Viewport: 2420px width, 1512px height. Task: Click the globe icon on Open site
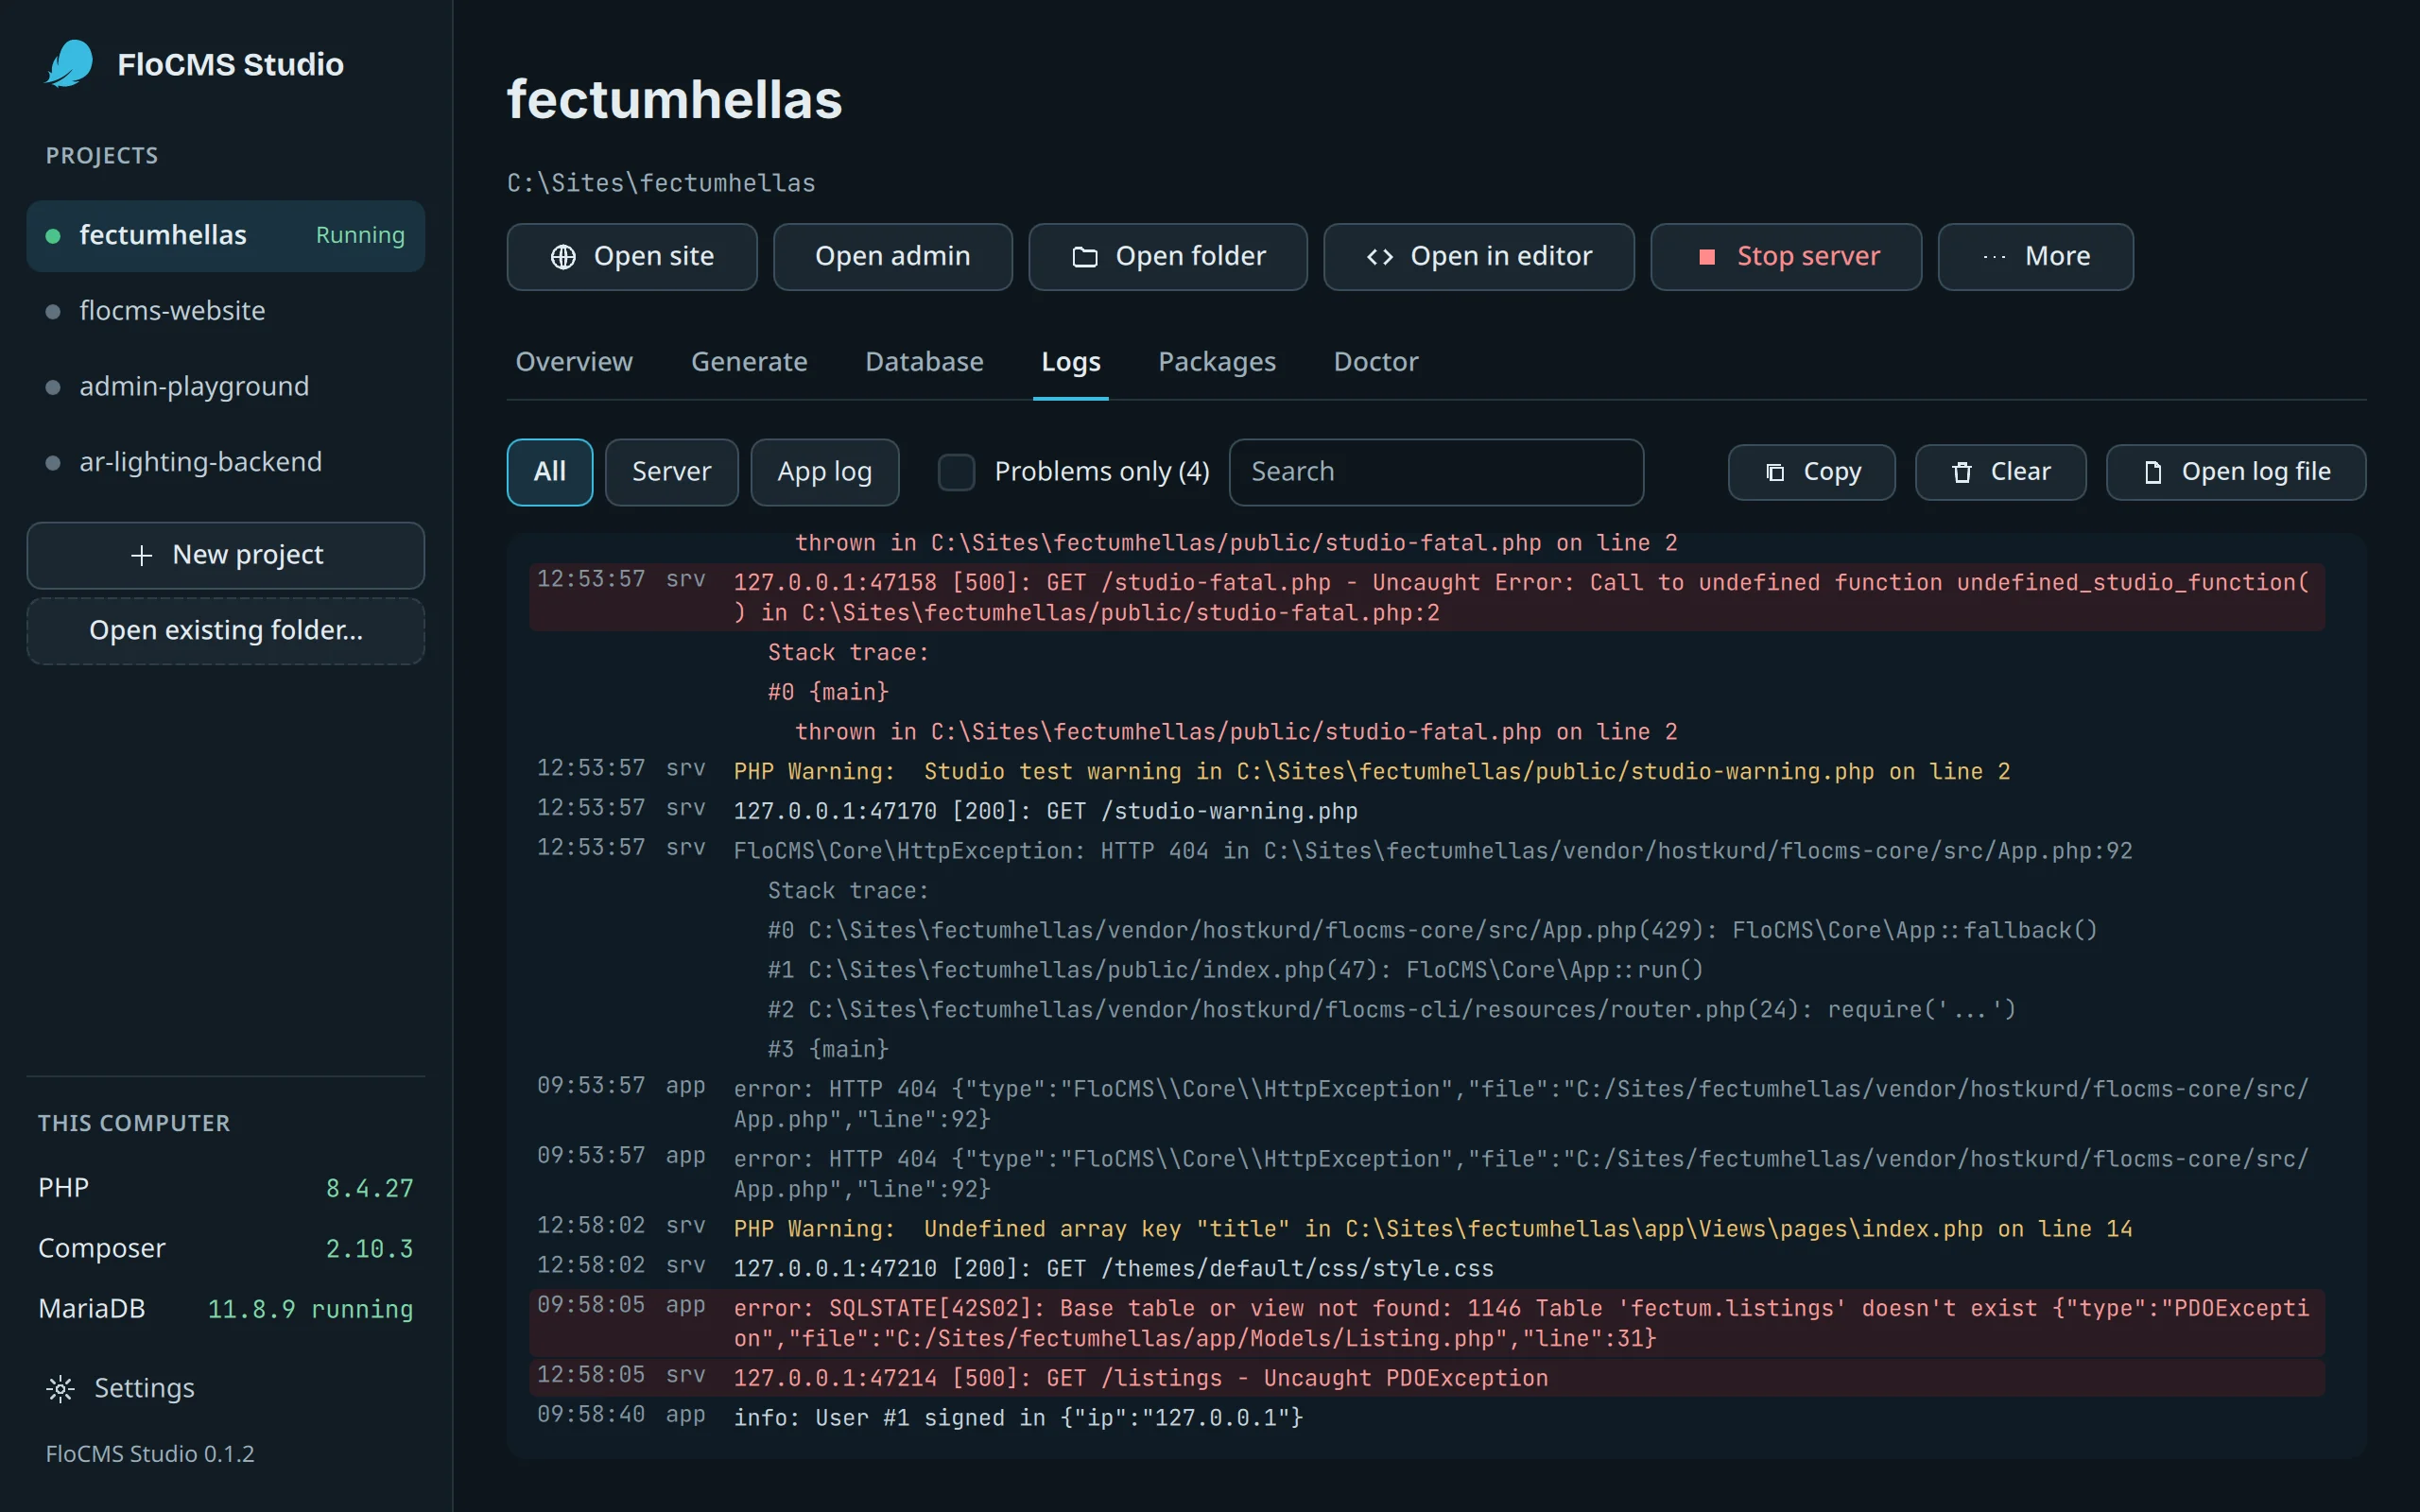pyautogui.click(x=563, y=257)
